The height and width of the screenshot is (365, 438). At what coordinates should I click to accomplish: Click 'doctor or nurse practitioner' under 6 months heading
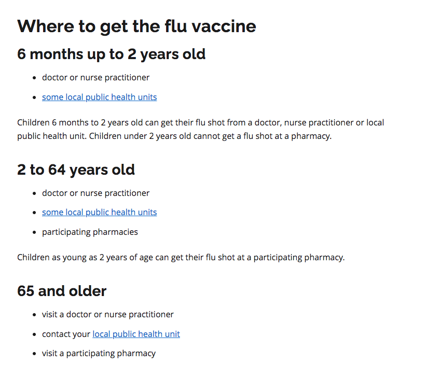coord(96,78)
